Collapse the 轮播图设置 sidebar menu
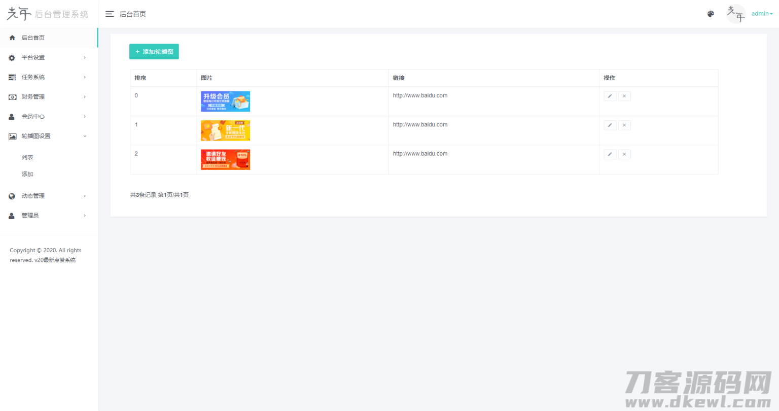Screen dimensions: 779x411 coord(49,136)
